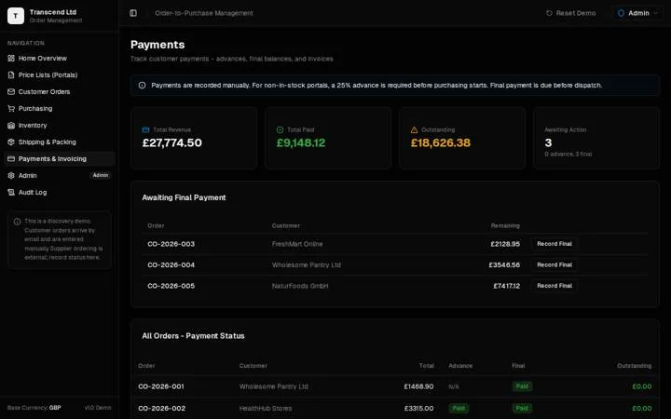The image size is (671, 419).
Task: Click order CO-2026-001 in All Orders
Action: pos(161,386)
